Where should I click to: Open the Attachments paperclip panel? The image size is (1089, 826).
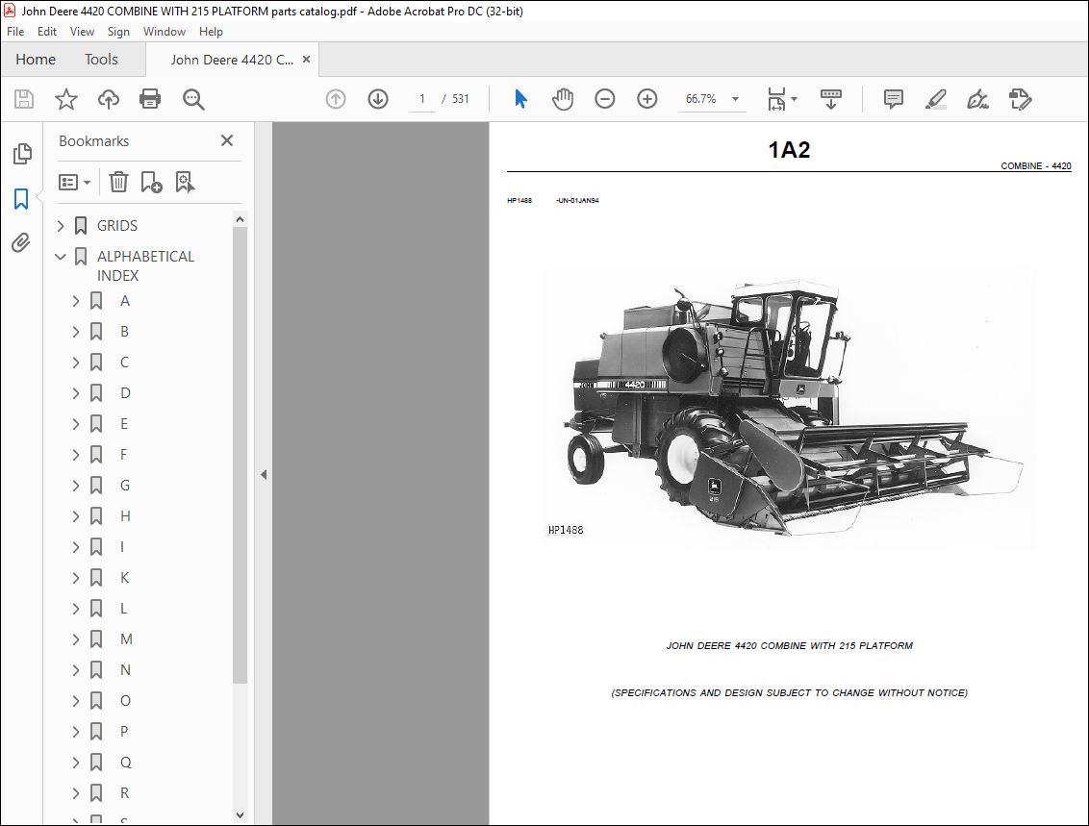[x=21, y=242]
